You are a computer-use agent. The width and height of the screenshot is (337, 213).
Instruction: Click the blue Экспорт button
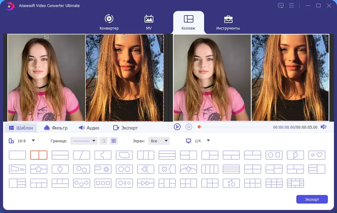(x=312, y=199)
